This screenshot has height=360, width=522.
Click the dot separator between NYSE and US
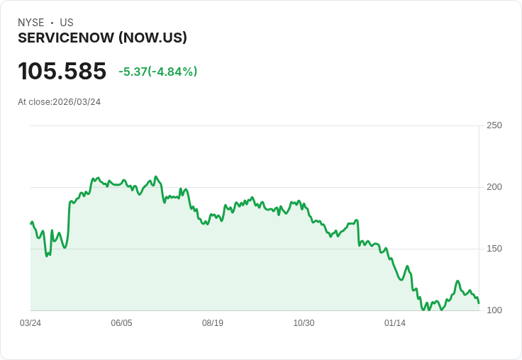52,23
